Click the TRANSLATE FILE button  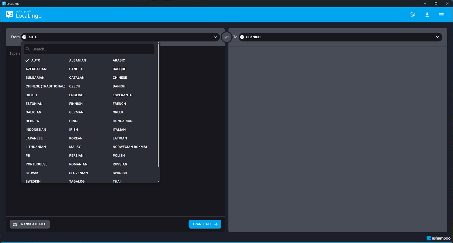[x=30, y=224]
